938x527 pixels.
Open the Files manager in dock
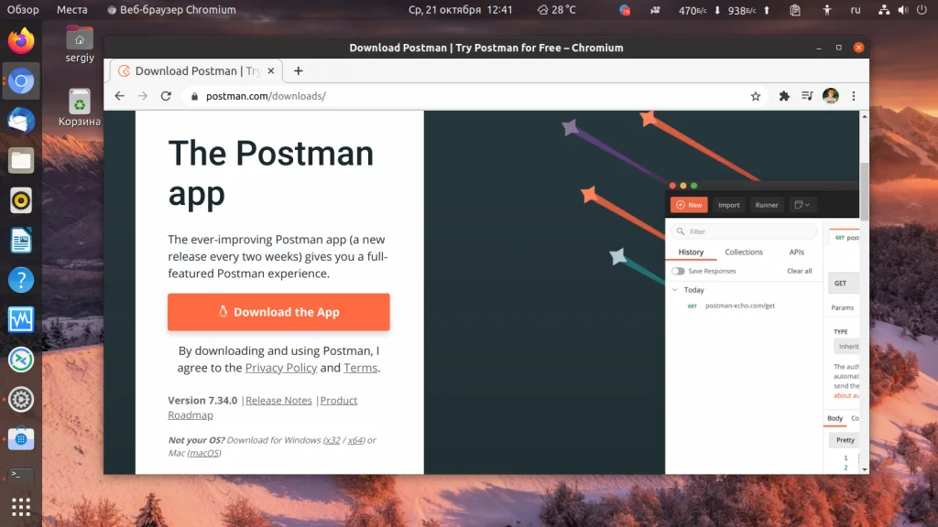pos(21,161)
